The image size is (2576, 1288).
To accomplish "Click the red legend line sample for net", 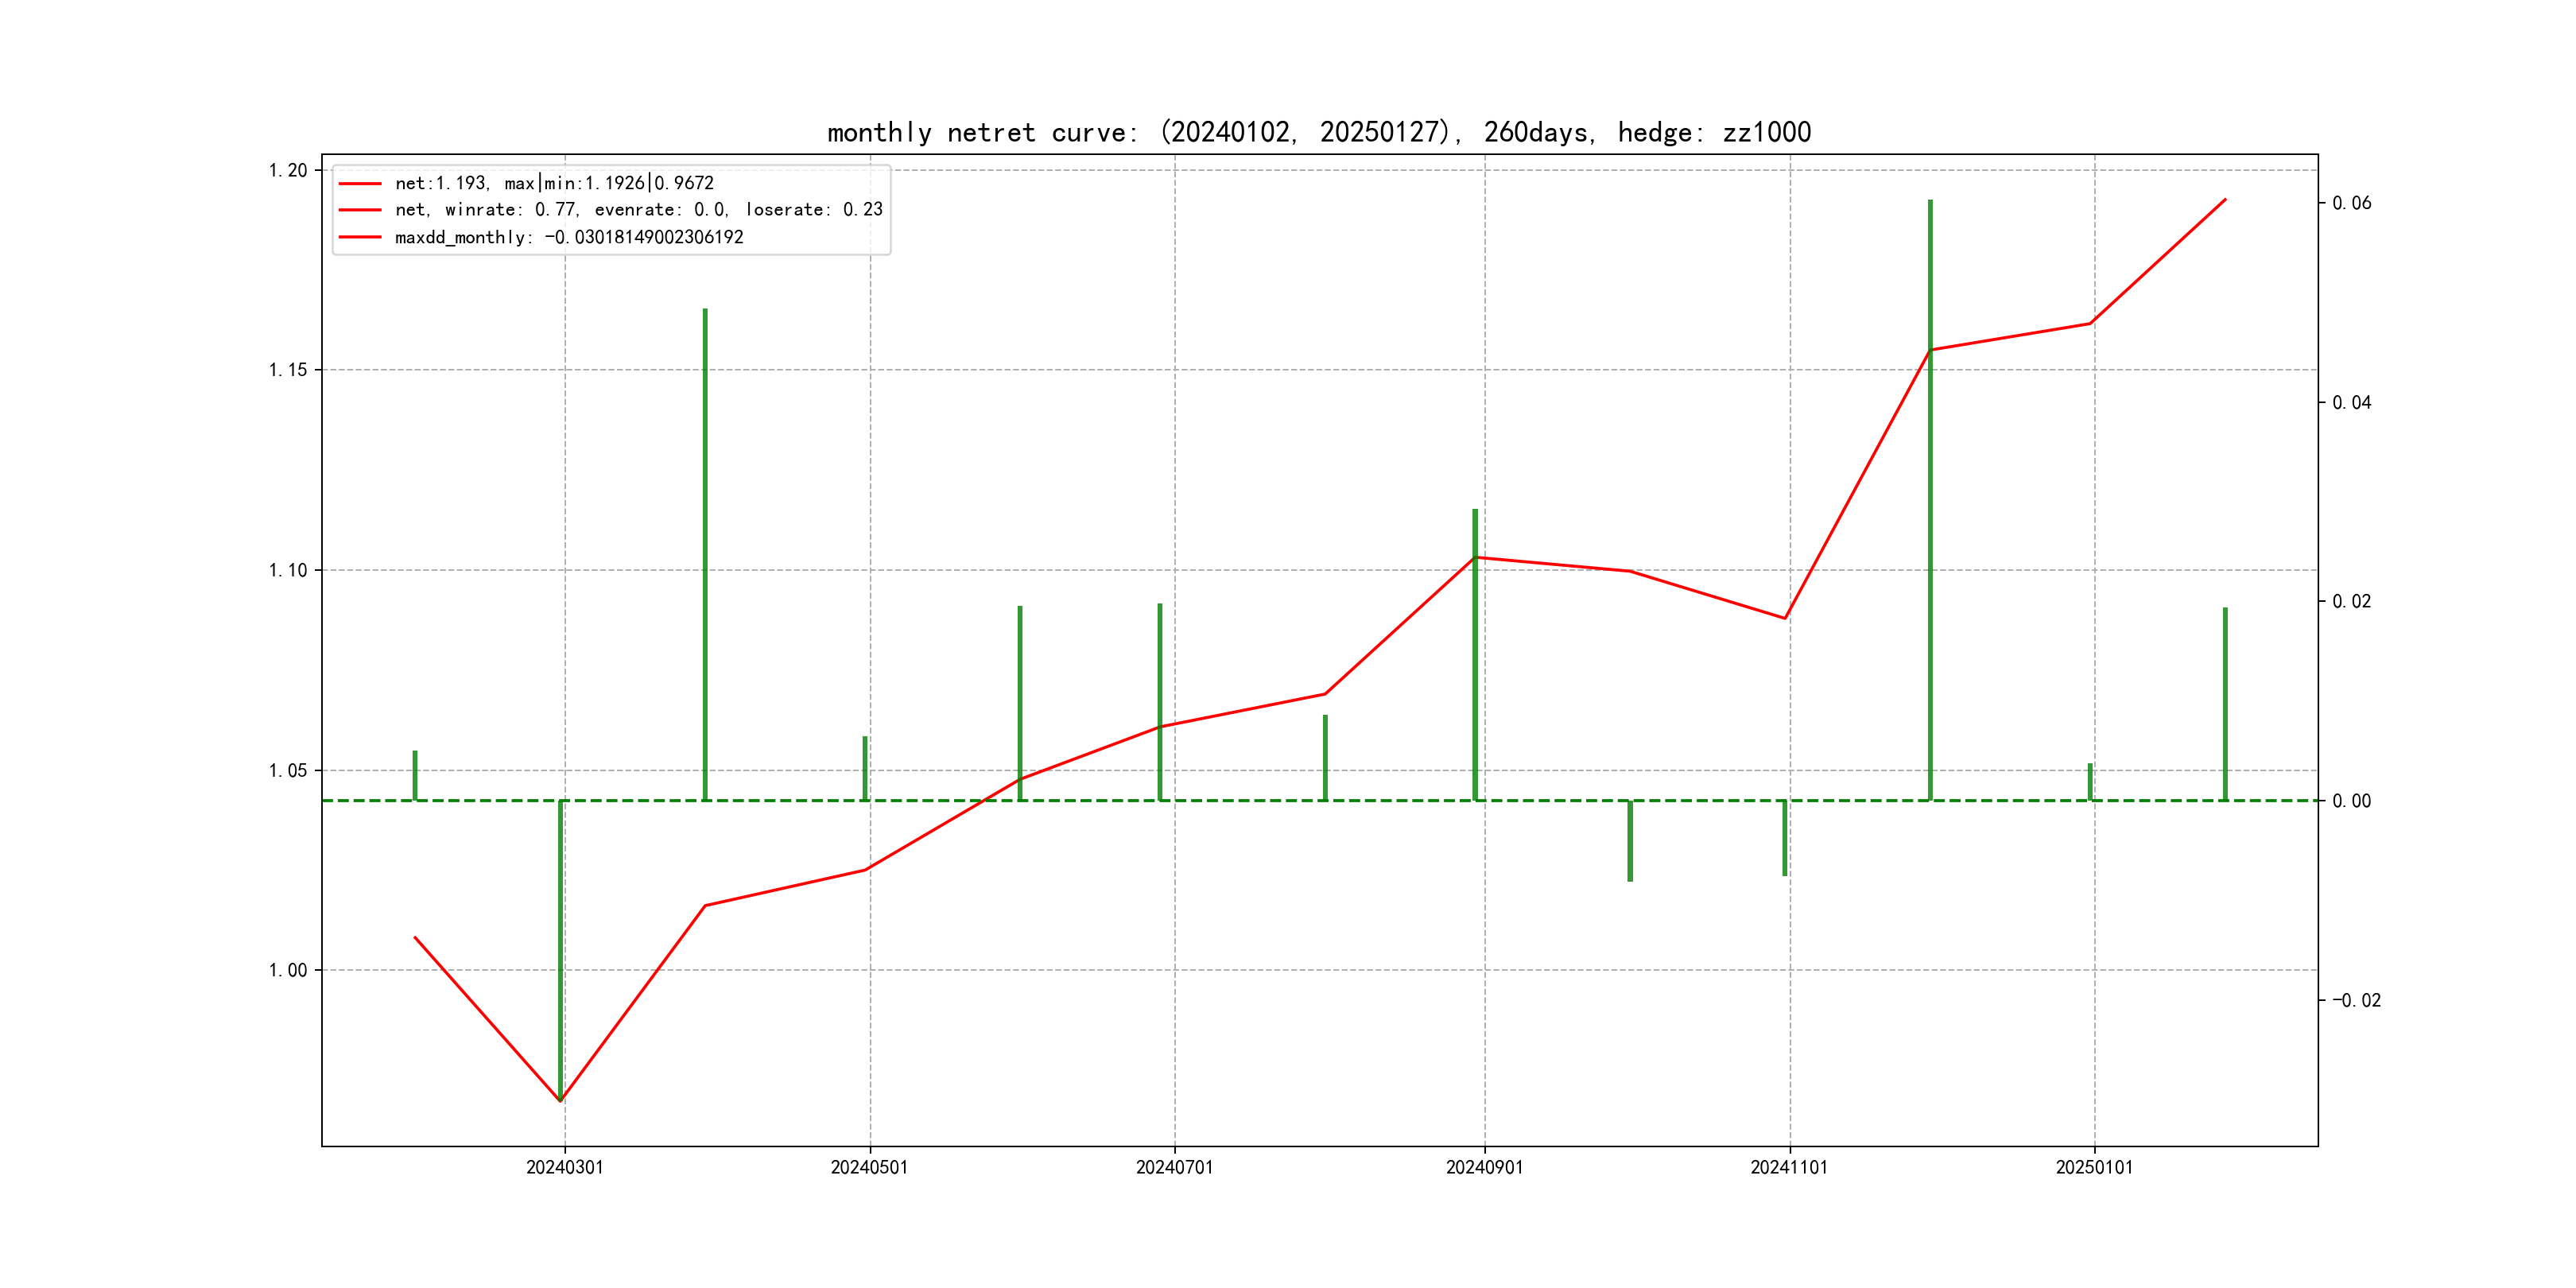I will [x=360, y=184].
